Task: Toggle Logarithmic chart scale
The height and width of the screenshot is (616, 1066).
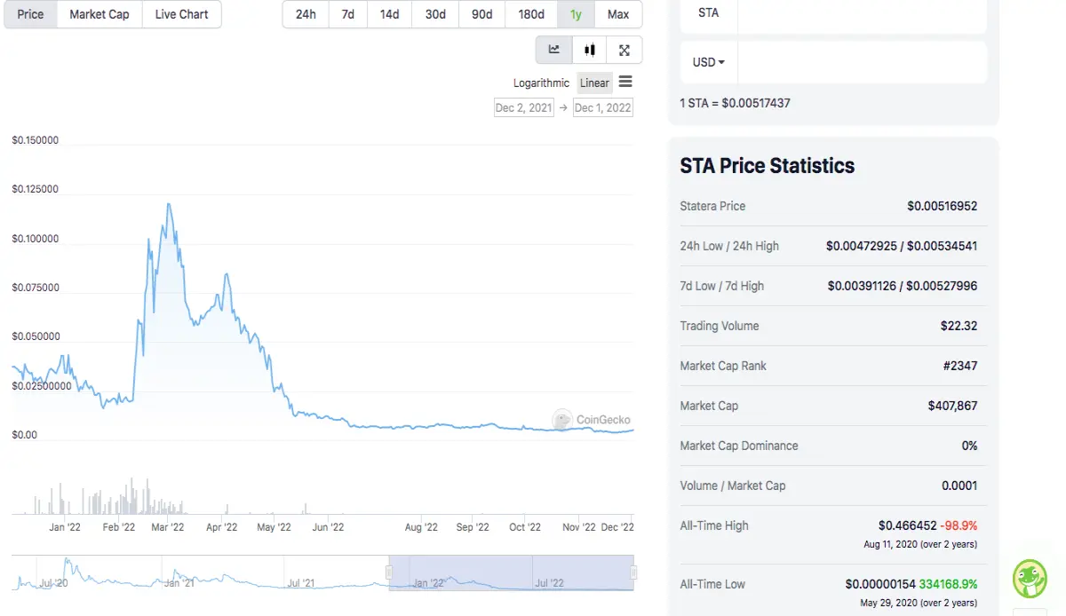Action: (x=541, y=83)
